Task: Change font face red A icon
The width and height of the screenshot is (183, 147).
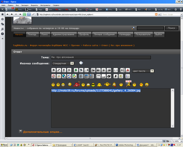Action: pyautogui.click(x=128, y=70)
